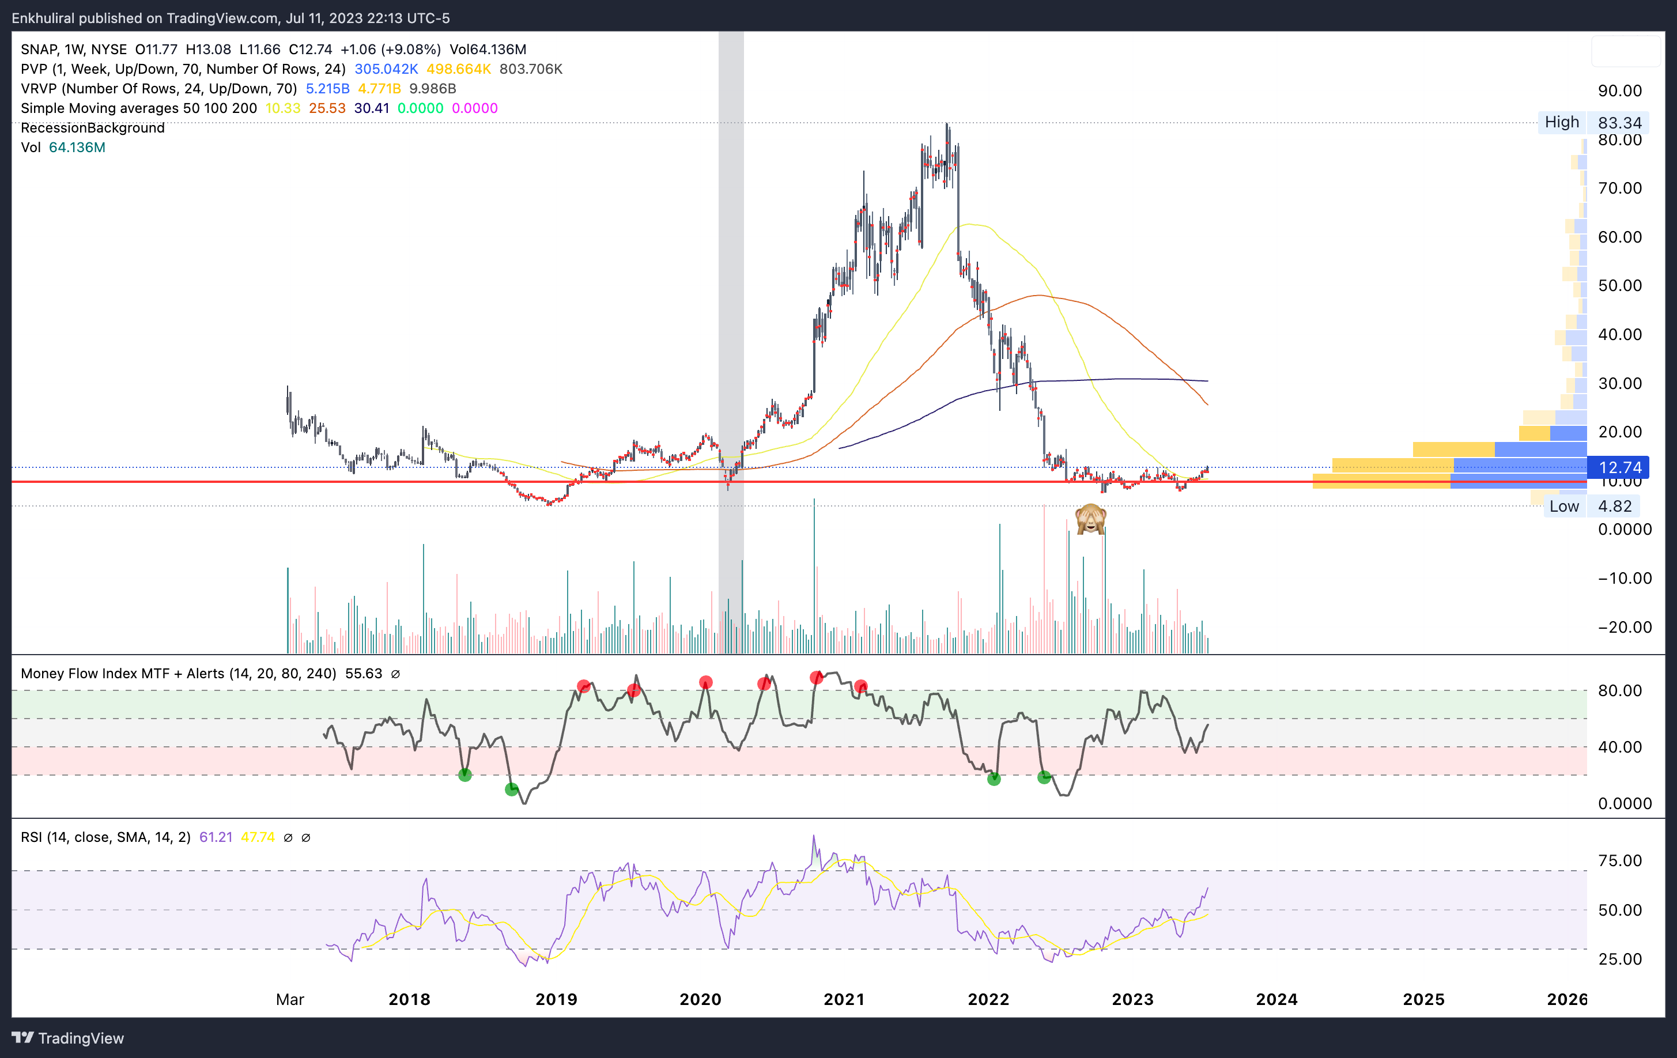Open the SNAP, 1W, NYSE symbol legend
1677x1058 pixels.
coord(74,50)
